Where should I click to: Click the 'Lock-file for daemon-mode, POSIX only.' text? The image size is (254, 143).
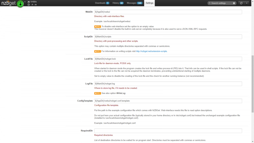click(113, 63)
